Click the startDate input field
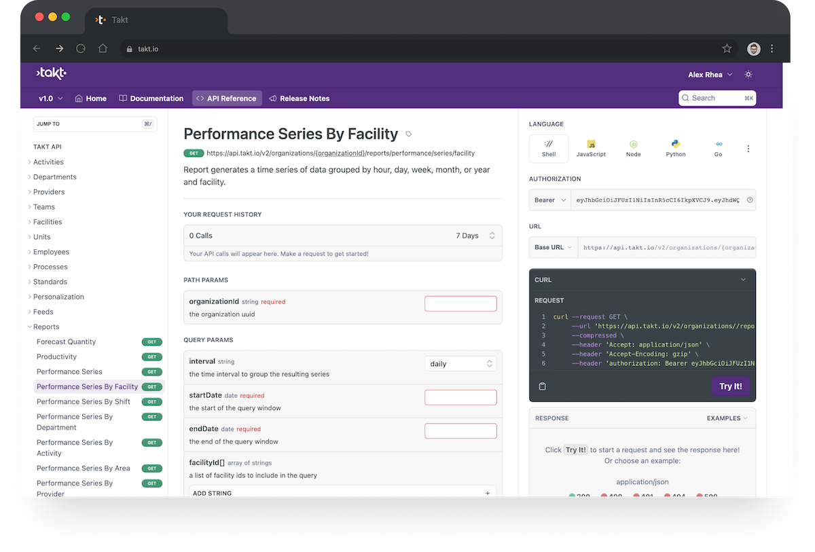The image size is (815, 552). 460,397
